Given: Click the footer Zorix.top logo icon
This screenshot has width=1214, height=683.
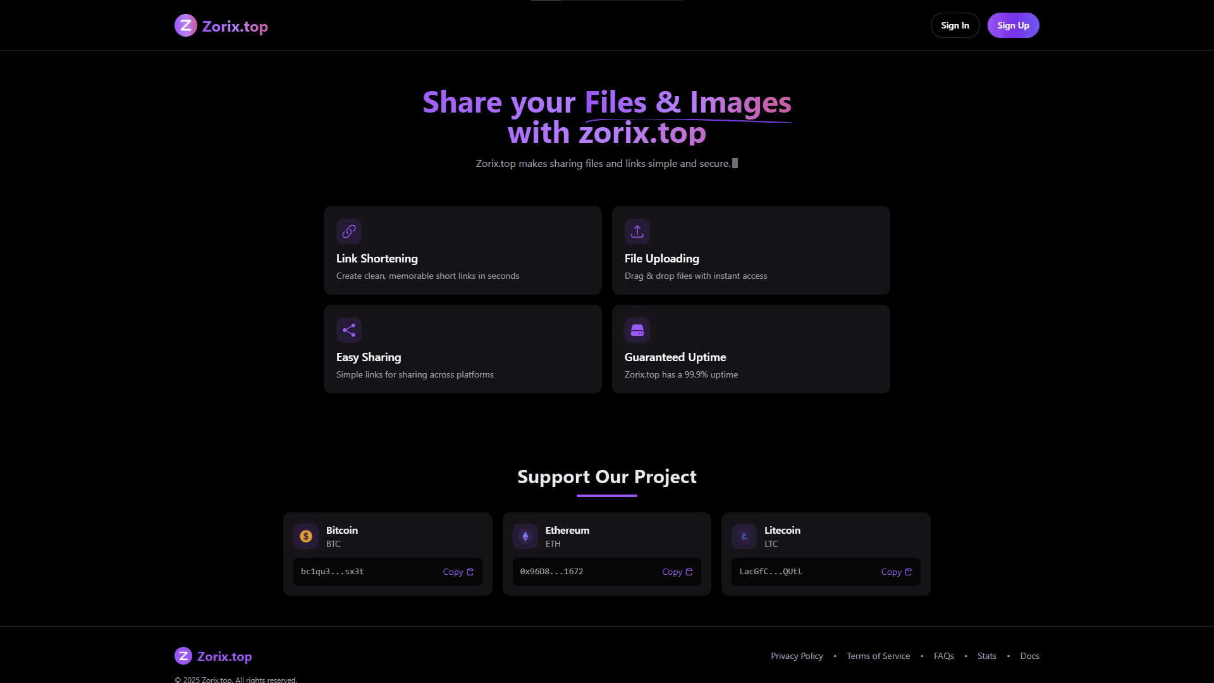Looking at the screenshot, I should pos(183,656).
